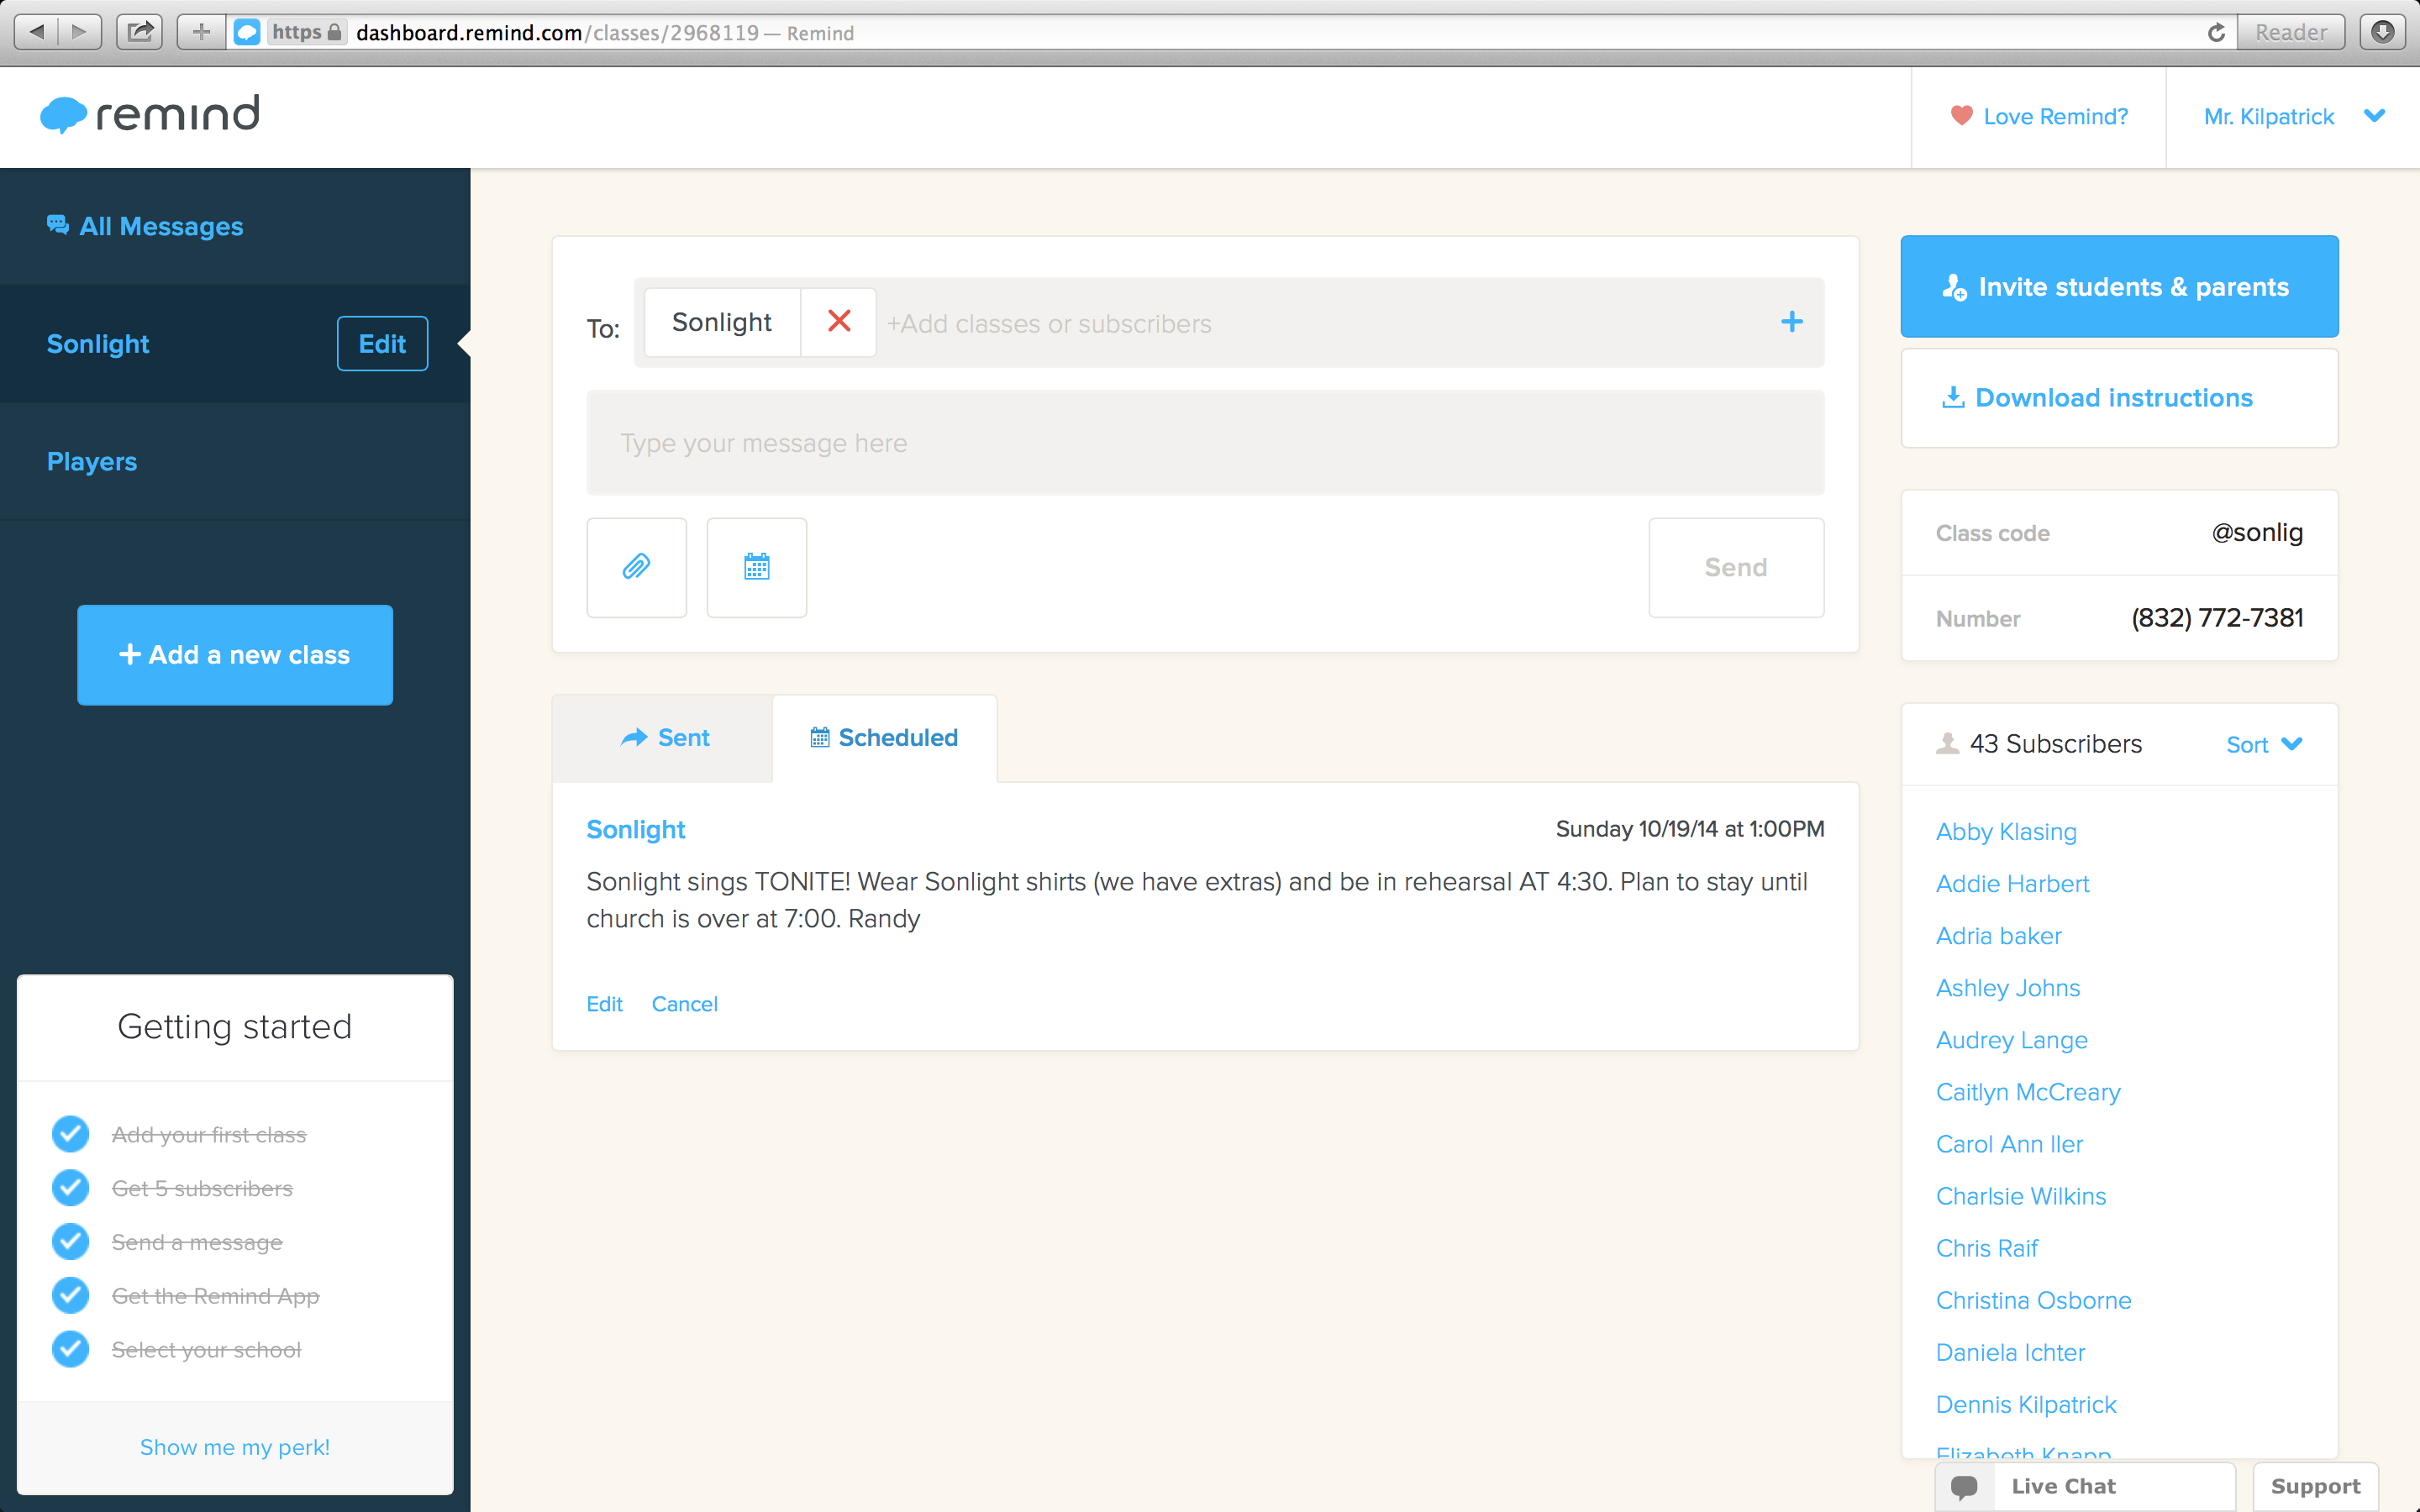The image size is (2420, 1512).
Task: Switch to the Scheduled tab
Action: [884, 738]
